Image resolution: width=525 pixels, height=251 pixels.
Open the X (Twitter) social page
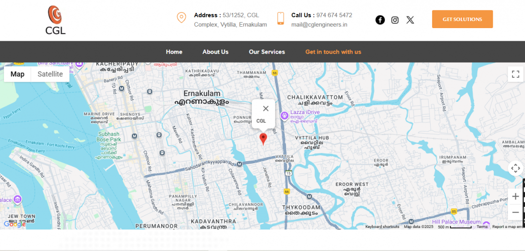[410, 20]
